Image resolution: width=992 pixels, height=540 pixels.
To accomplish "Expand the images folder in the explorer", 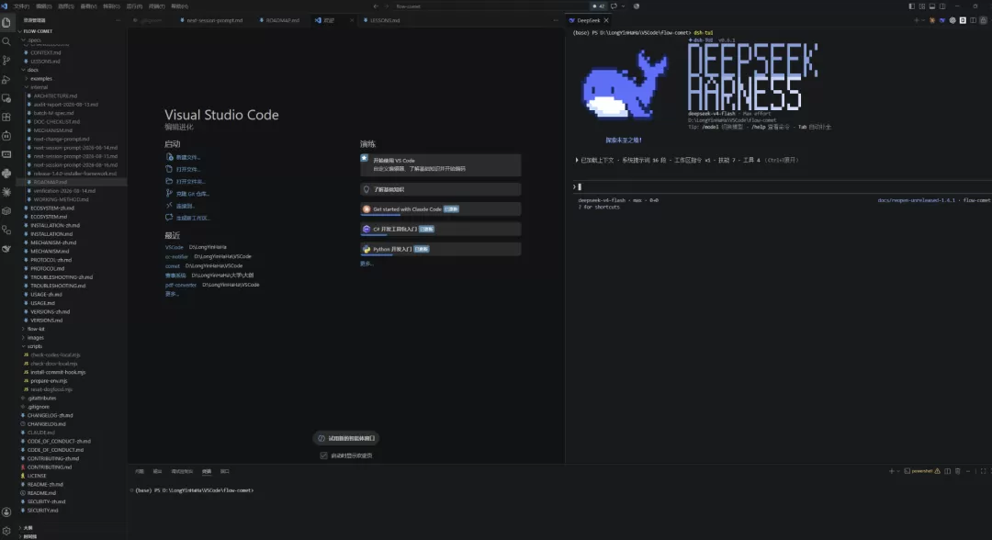I will click(36, 338).
